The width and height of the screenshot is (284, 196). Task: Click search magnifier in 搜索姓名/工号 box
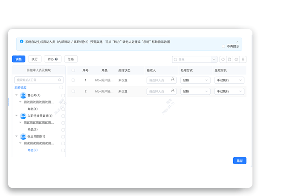click(60, 80)
